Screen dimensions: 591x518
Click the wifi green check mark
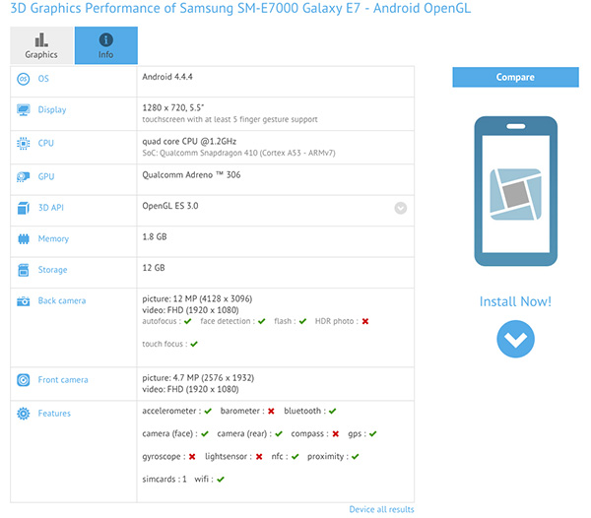coord(221,480)
